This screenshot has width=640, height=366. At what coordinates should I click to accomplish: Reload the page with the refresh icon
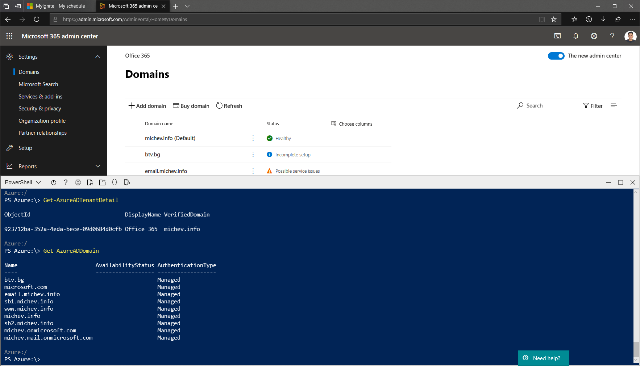(x=37, y=19)
